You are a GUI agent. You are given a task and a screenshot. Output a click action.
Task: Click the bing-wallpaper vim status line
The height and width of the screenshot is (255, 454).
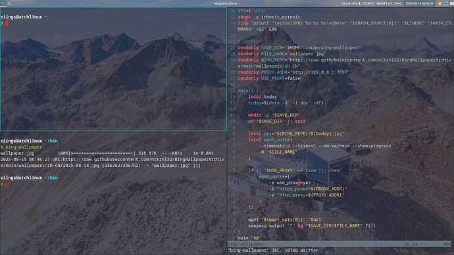pos(340,244)
